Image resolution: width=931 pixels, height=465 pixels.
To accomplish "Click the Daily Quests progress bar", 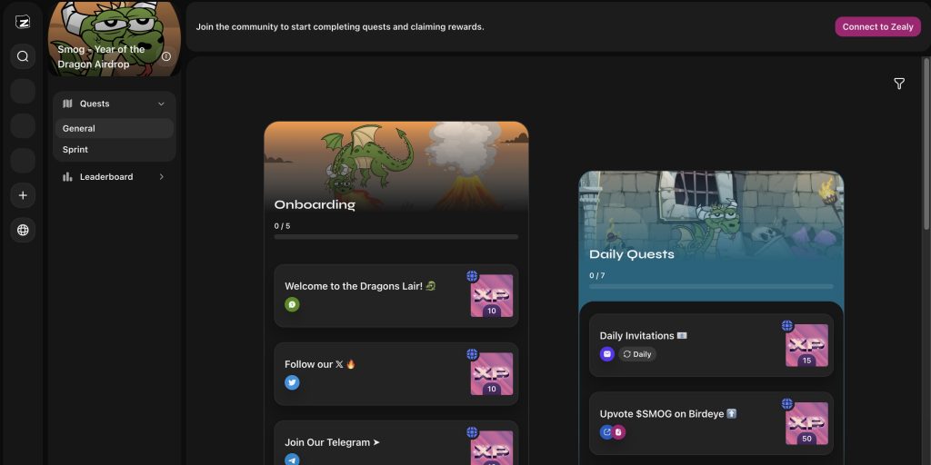I will point(711,287).
